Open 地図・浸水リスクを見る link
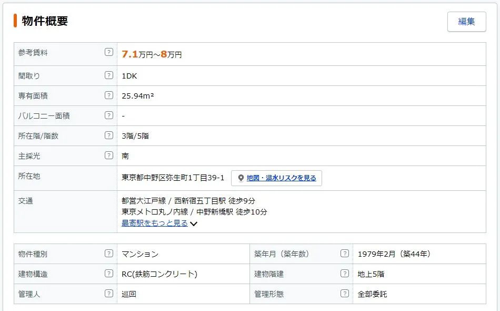The width and height of the screenshot is (500, 311). (281, 178)
